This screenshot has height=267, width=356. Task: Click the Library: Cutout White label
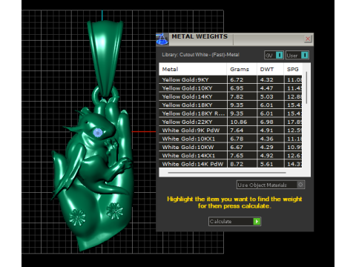200,55
